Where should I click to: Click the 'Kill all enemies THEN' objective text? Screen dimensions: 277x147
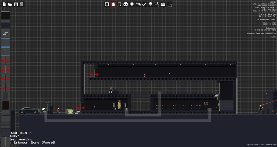(x=266, y=30)
